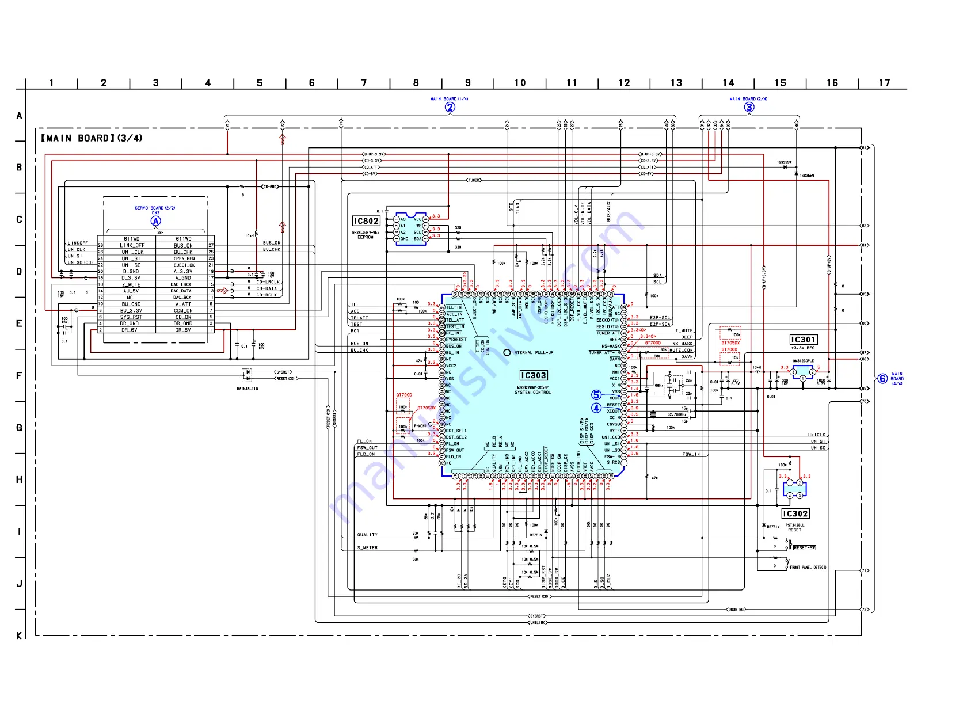Click the P-MONI test point label

[420, 426]
